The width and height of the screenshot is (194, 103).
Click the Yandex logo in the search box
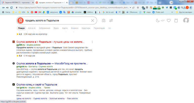pyautogui.click(x=20, y=20)
